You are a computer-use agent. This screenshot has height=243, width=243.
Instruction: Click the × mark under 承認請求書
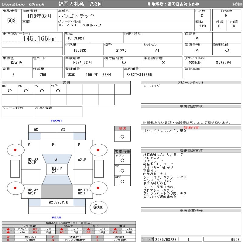[x=163, y=63]
